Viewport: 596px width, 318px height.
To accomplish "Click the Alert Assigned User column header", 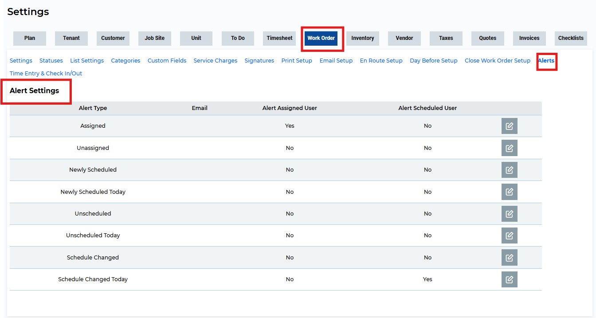I will coord(290,108).
